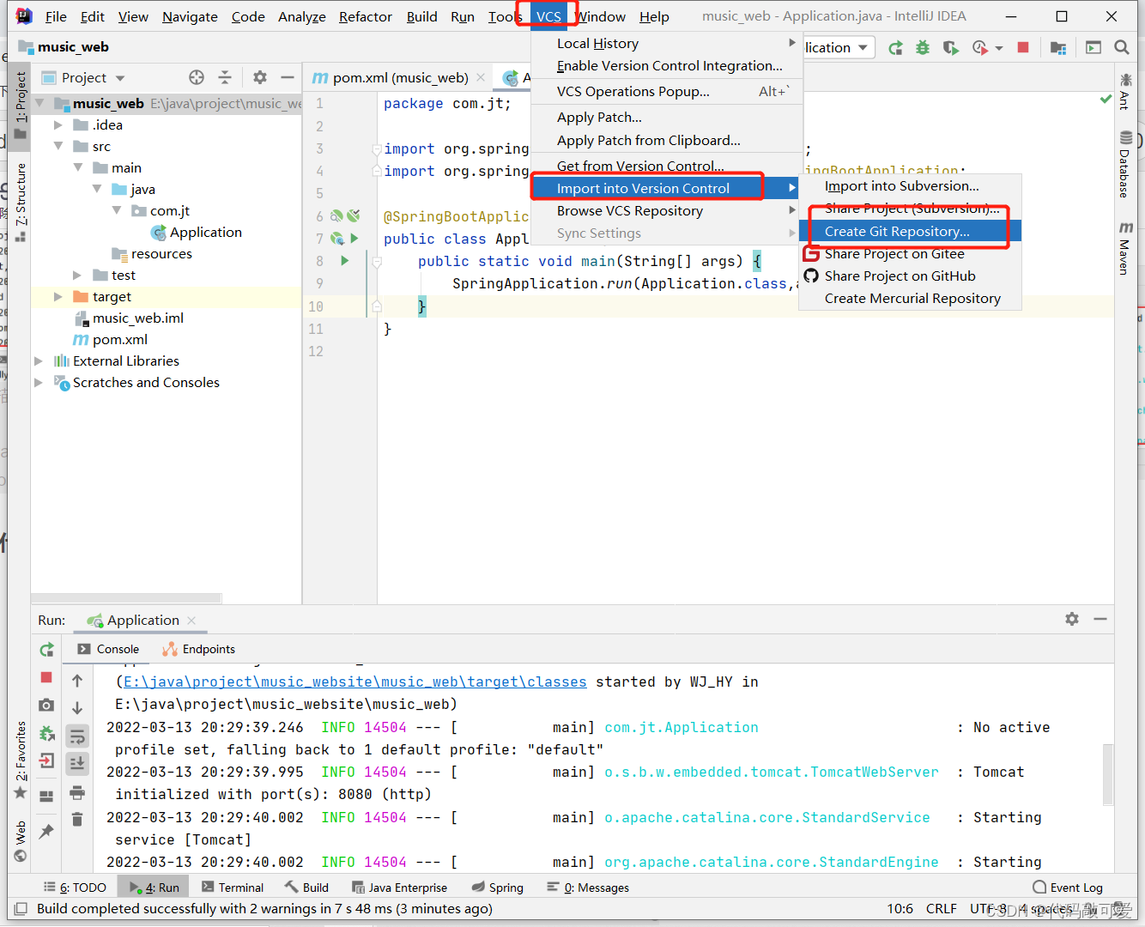Select Enable Version Control Integration
1145x927 pixels.
pyautogui.click(x=667, y=66)
